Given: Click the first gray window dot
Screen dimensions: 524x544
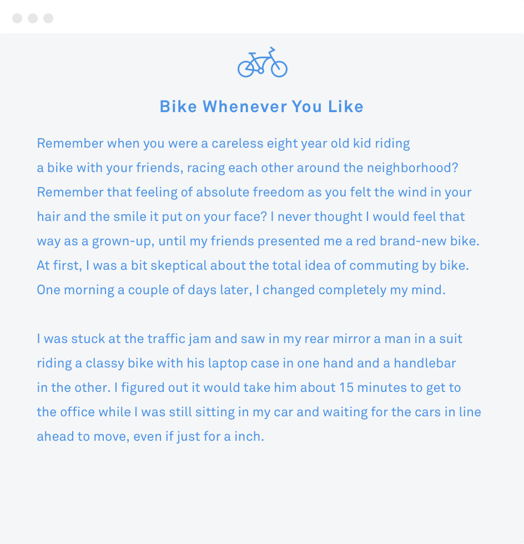Looking at the screenshot, I should pyautogui.click(x=17, y=18).
